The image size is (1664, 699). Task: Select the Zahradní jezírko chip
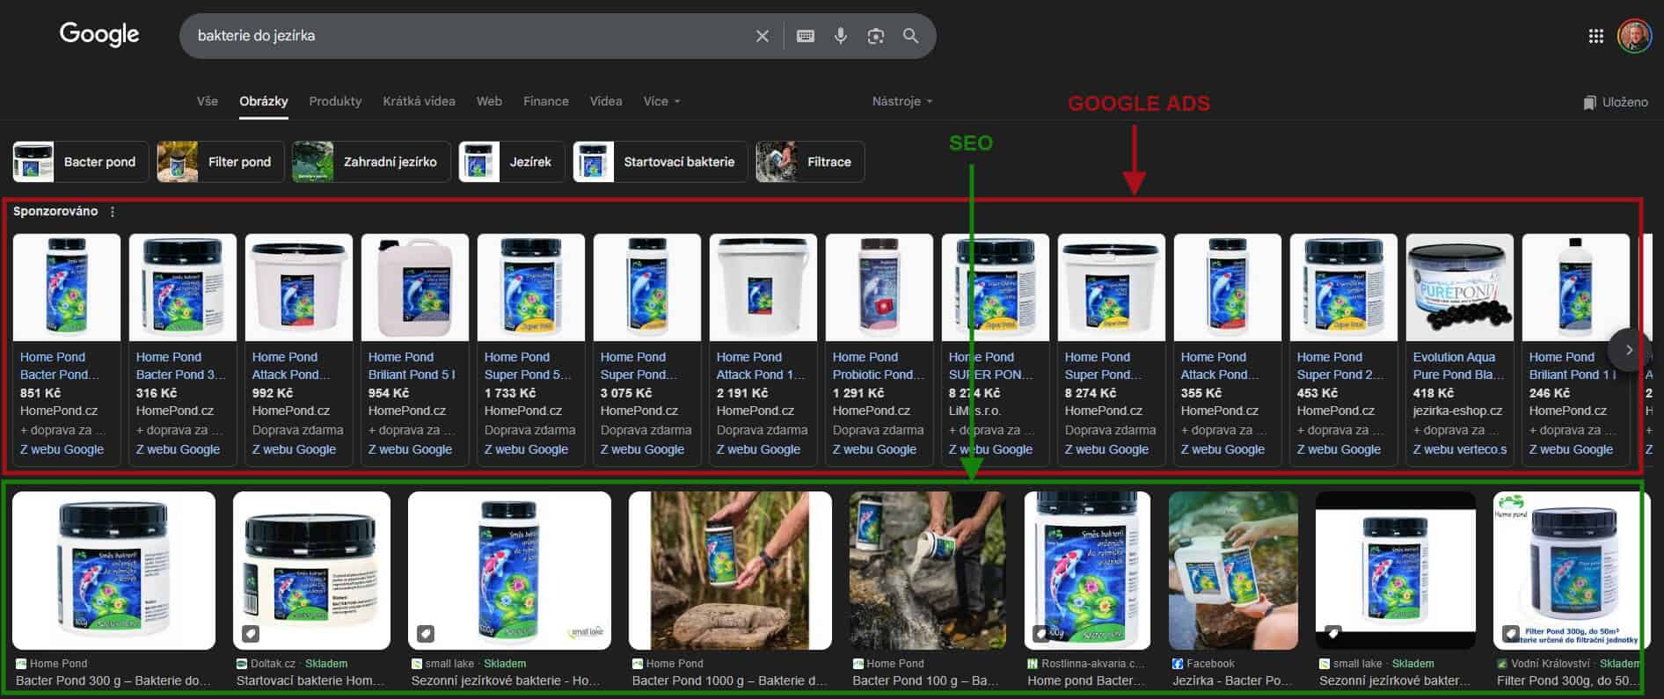pyautogui.click(x=371, y=162)
